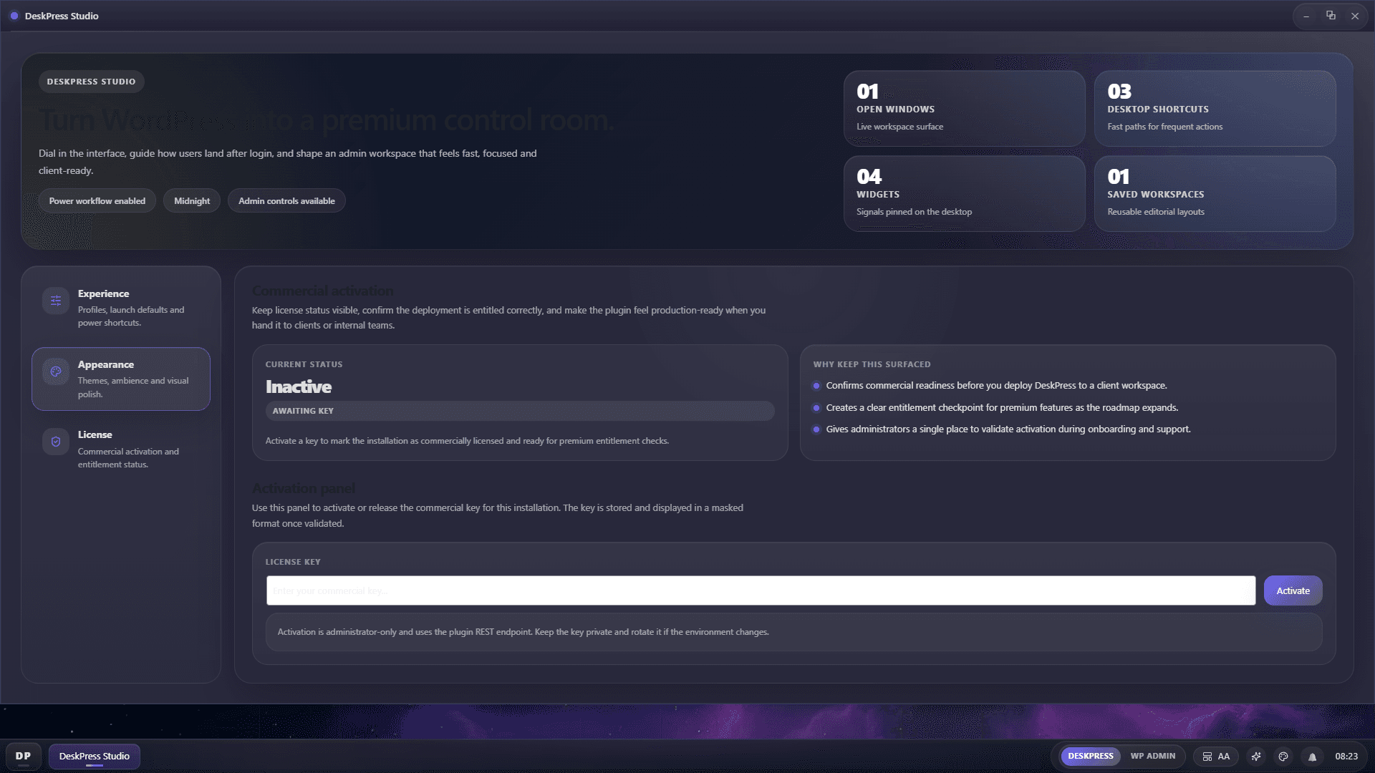Click the Appearance palette icon in sidebar

55,371
